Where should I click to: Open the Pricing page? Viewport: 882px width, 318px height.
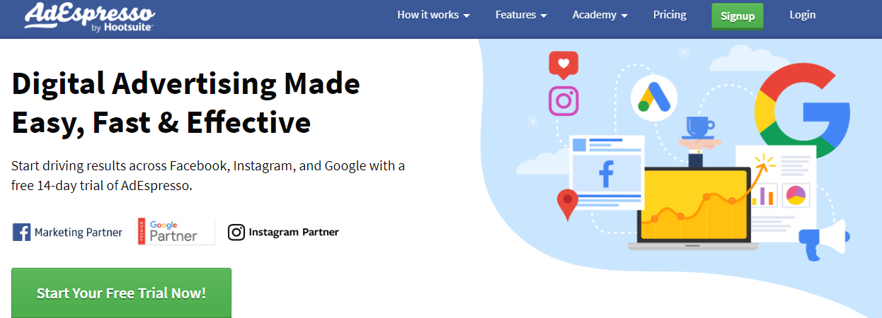(670, 15)
